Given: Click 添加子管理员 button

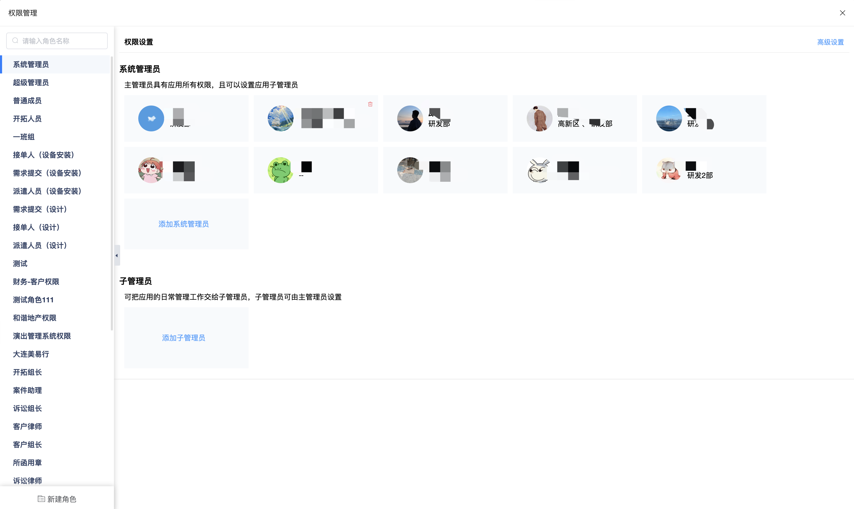Looking at the screenshot, I should click(x=183, y=338).
